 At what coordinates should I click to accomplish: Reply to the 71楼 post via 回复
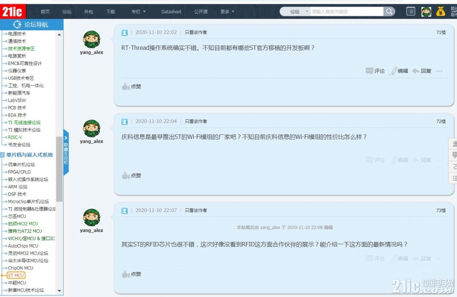pyautogui.click(x=422, y=71)
